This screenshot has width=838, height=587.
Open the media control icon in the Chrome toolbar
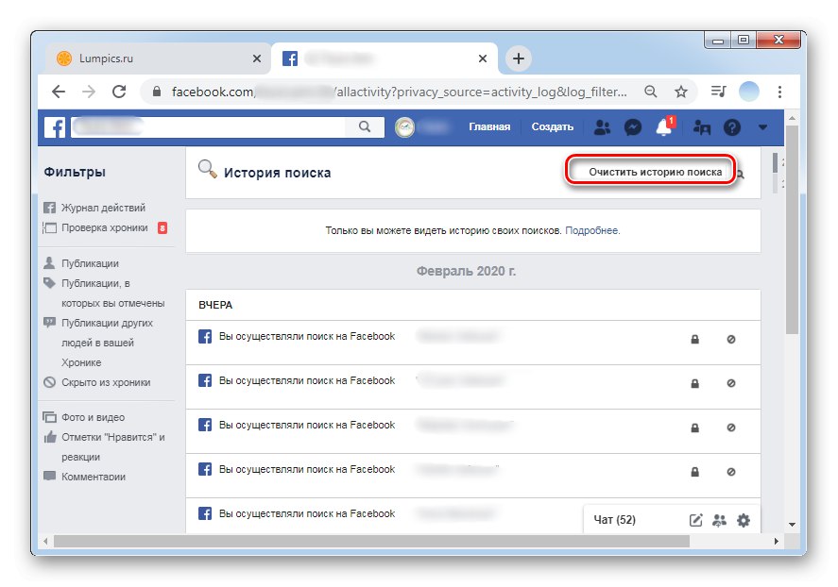(x=718, y=92)
